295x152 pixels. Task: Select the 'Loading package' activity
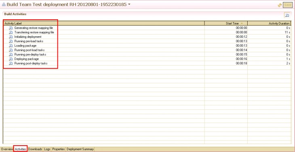click(25, 46)
